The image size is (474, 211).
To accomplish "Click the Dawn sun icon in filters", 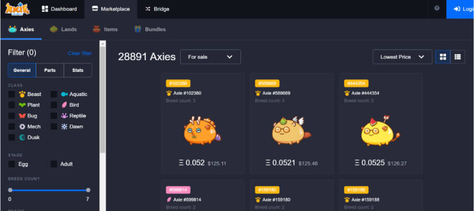I will [64, 127].
